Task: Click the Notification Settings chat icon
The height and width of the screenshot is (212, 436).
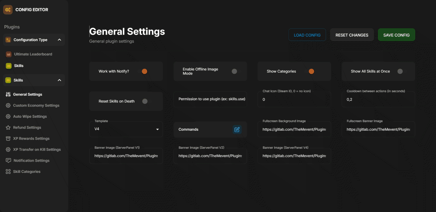Action: [8, 161]
